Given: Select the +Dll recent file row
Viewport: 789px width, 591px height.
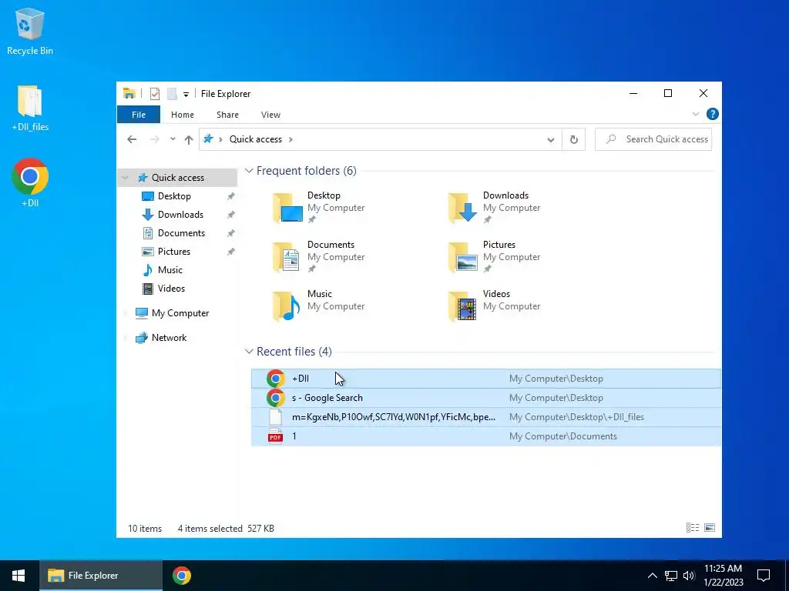Looking at the screenshot, I should point(486,379).
